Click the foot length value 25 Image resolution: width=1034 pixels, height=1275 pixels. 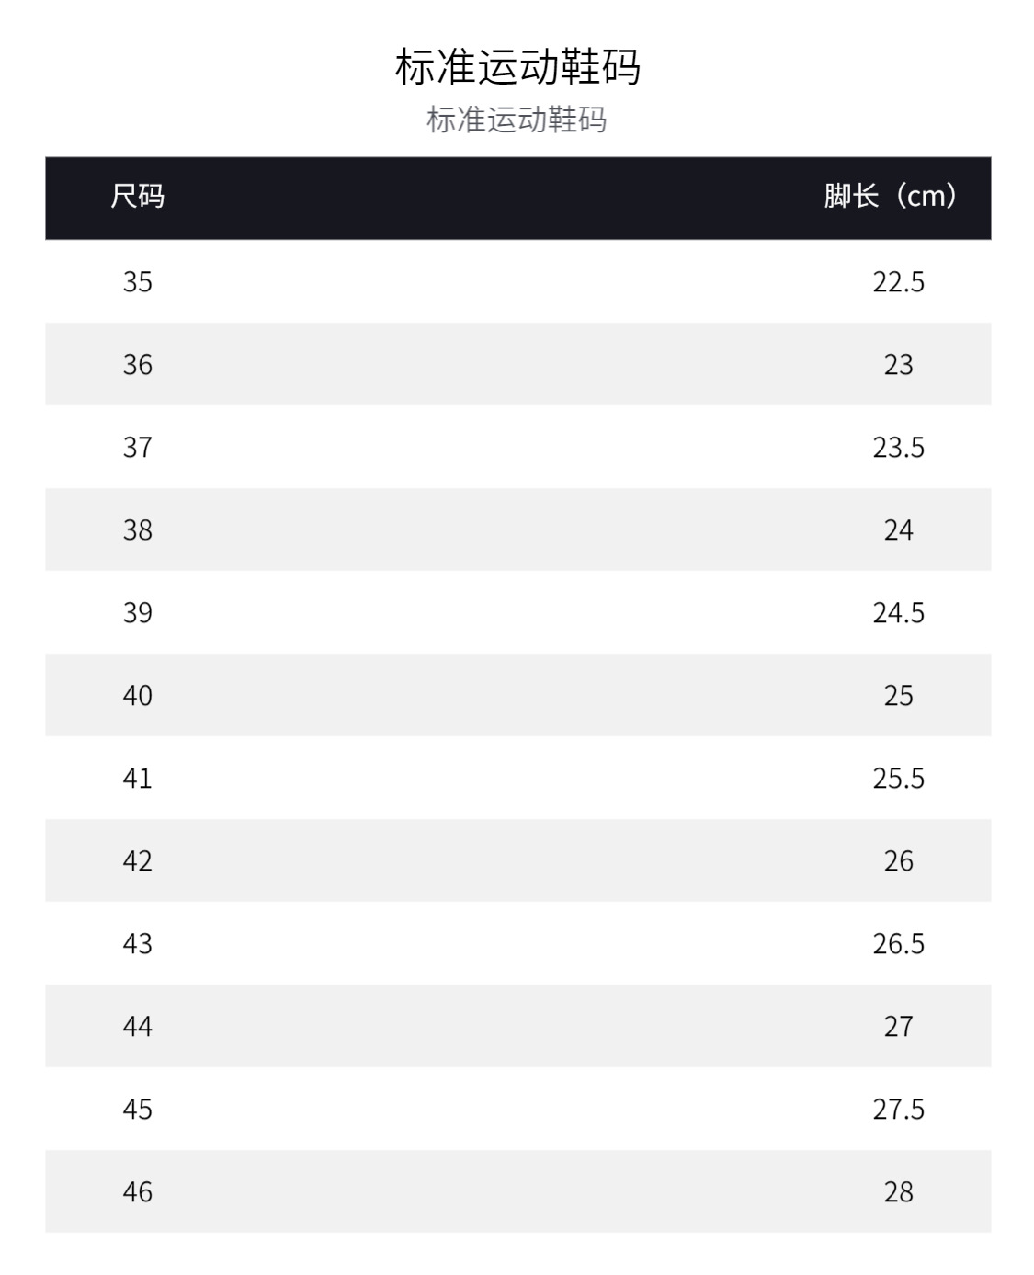pos(898,695)
